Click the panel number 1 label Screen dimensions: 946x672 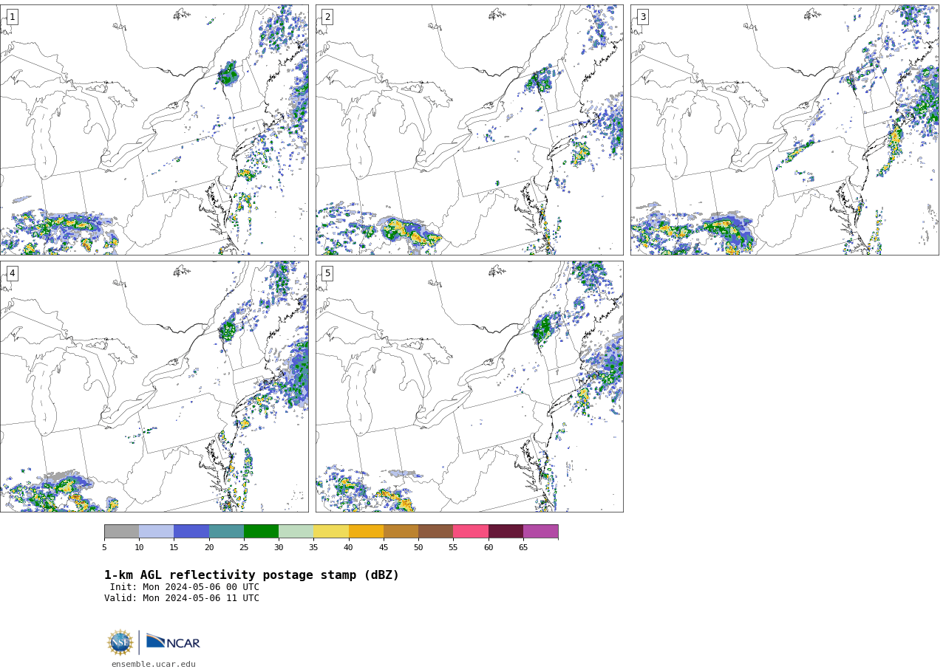(12, 17)
